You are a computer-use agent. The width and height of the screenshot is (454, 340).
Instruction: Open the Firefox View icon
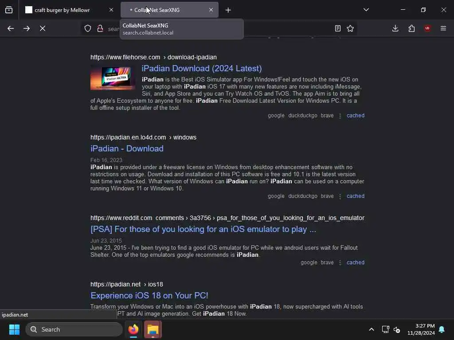pyautogui.click(x=9, y=10)
